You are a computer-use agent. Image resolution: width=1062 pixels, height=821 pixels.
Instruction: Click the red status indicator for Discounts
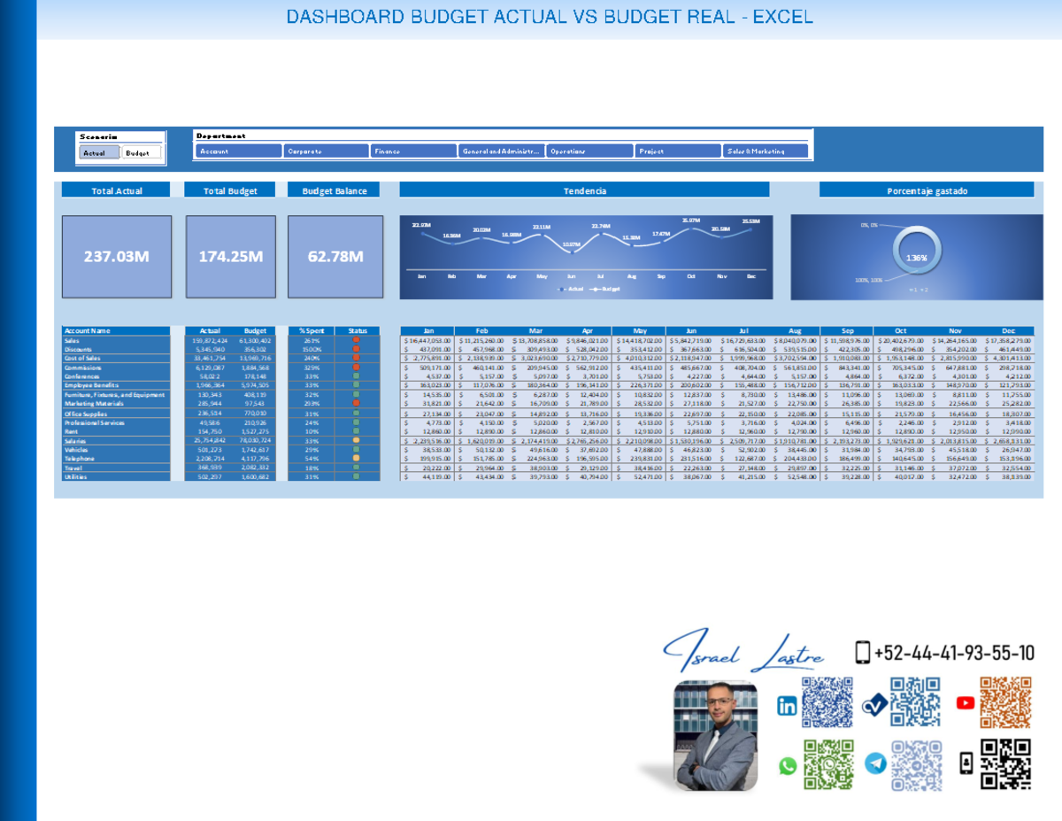click(x=357, y=349)
